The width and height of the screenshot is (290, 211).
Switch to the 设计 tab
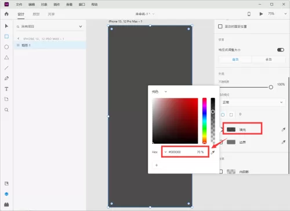21,14
